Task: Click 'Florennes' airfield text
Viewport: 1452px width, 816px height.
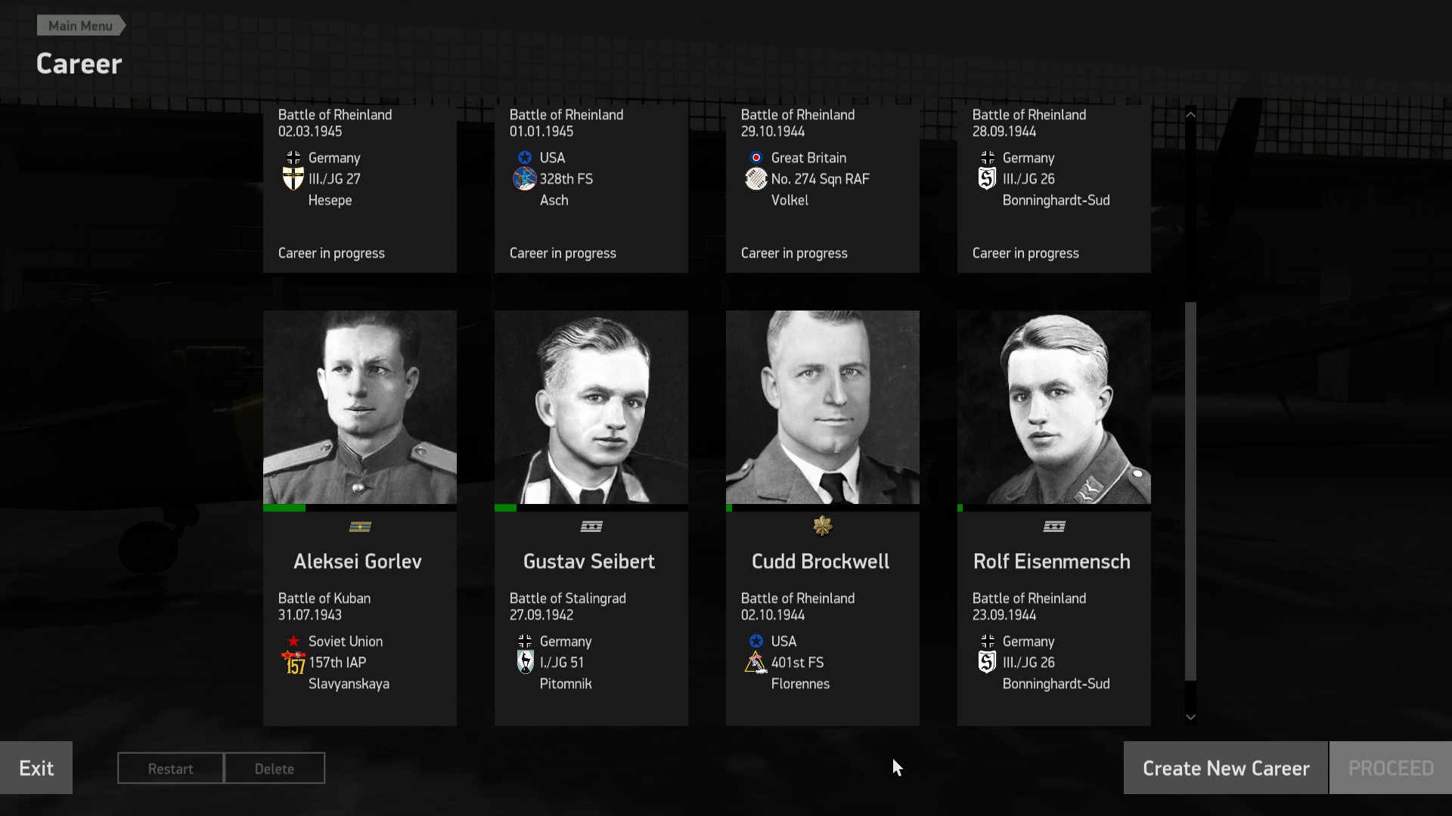Action: coord(800,684)
